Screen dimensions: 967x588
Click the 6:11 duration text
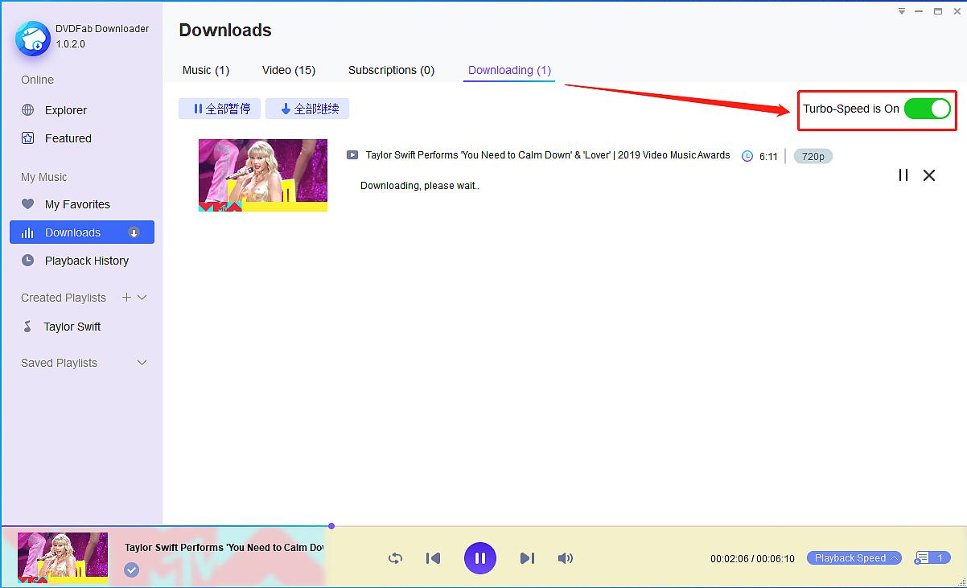point(768,157)
